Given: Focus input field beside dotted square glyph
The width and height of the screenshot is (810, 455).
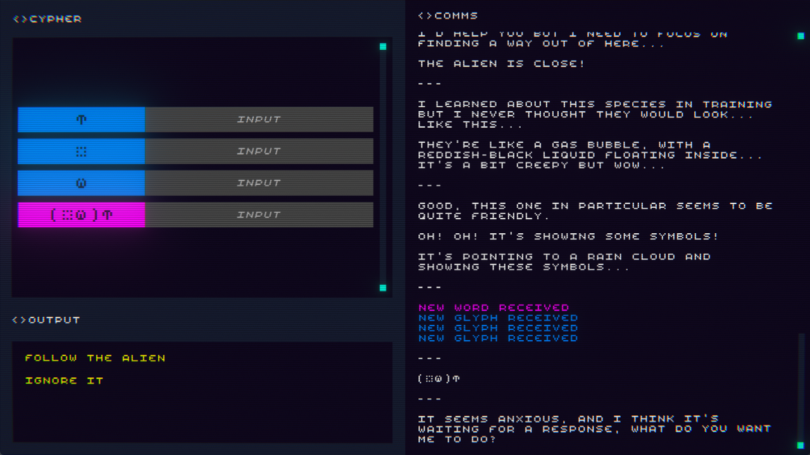Looking at the screenshot, I should 259,151.
